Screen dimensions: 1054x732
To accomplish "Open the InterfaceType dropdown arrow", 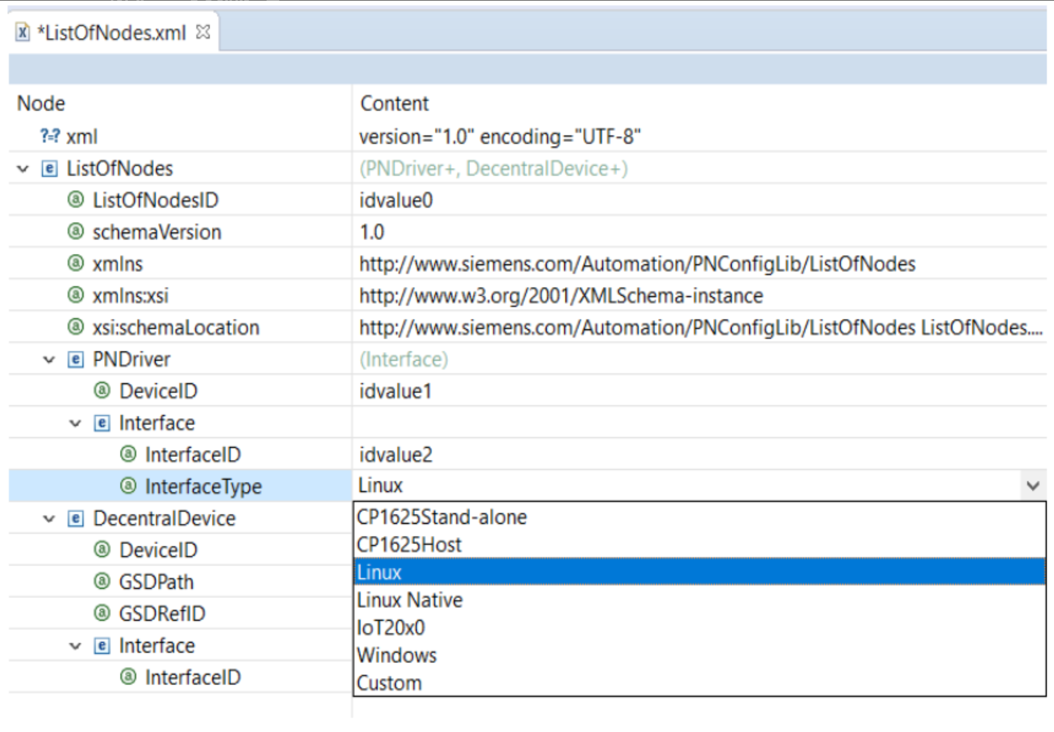I will pyautogui.click(x=1033, y=486).
